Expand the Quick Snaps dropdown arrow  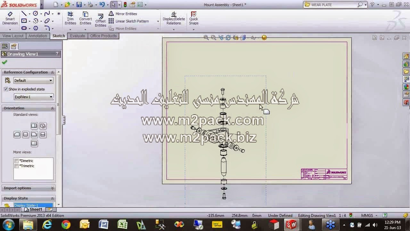(193, 30)
